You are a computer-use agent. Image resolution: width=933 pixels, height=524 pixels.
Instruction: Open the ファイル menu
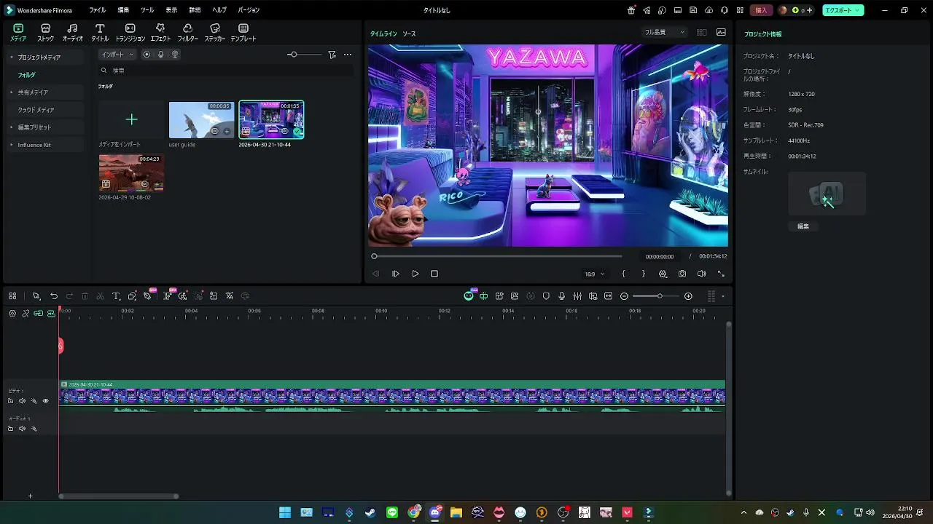click(x=97, y=10)
